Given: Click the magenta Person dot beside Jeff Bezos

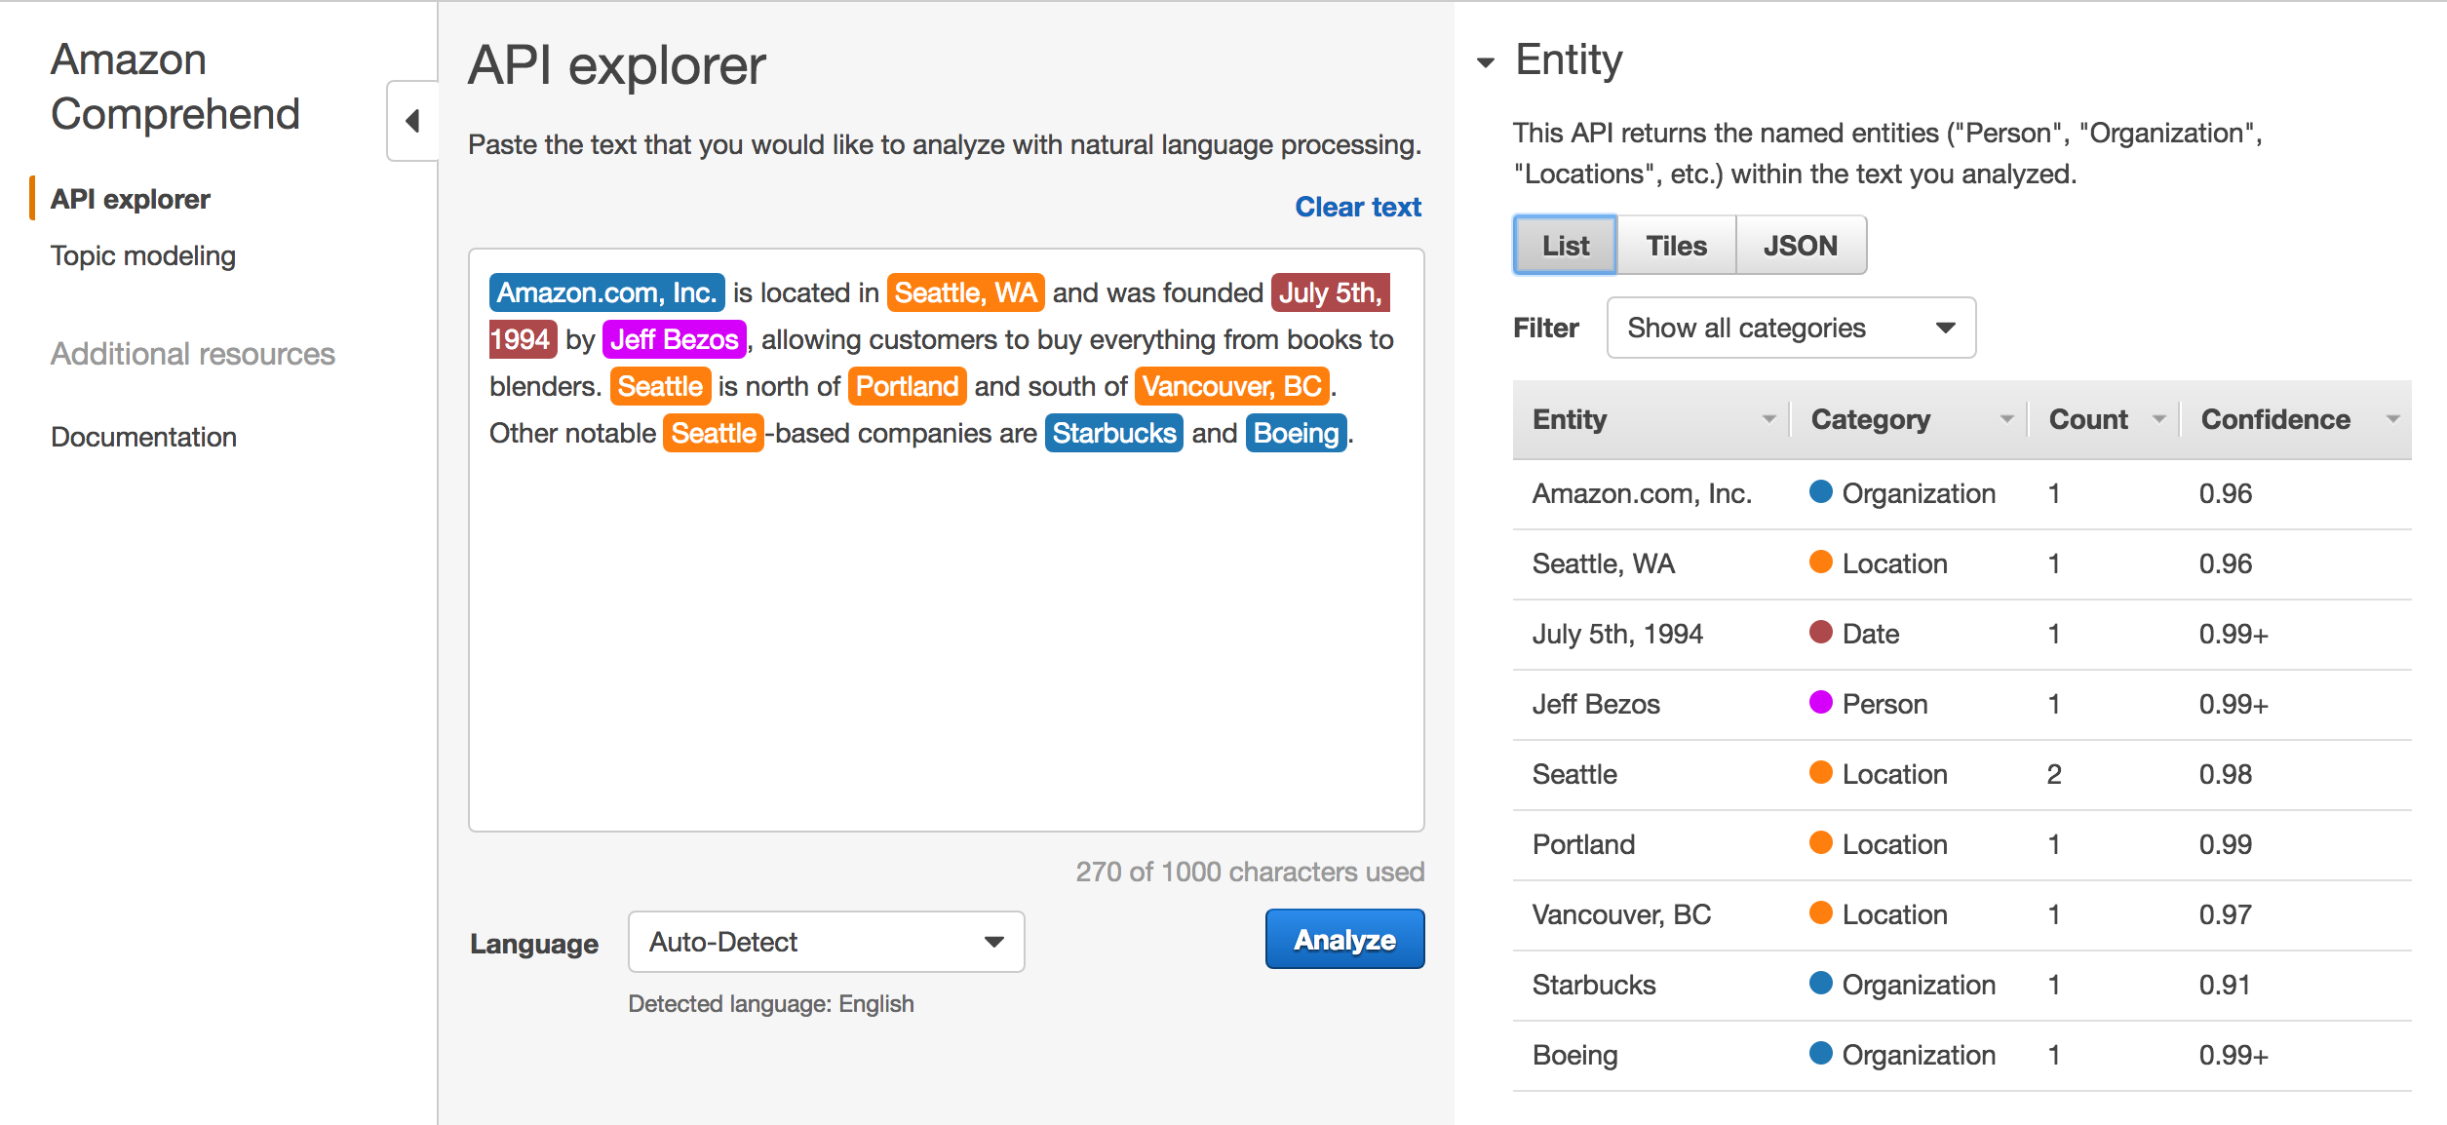Looking at the screenshot, I should [x=1822, y=704].
